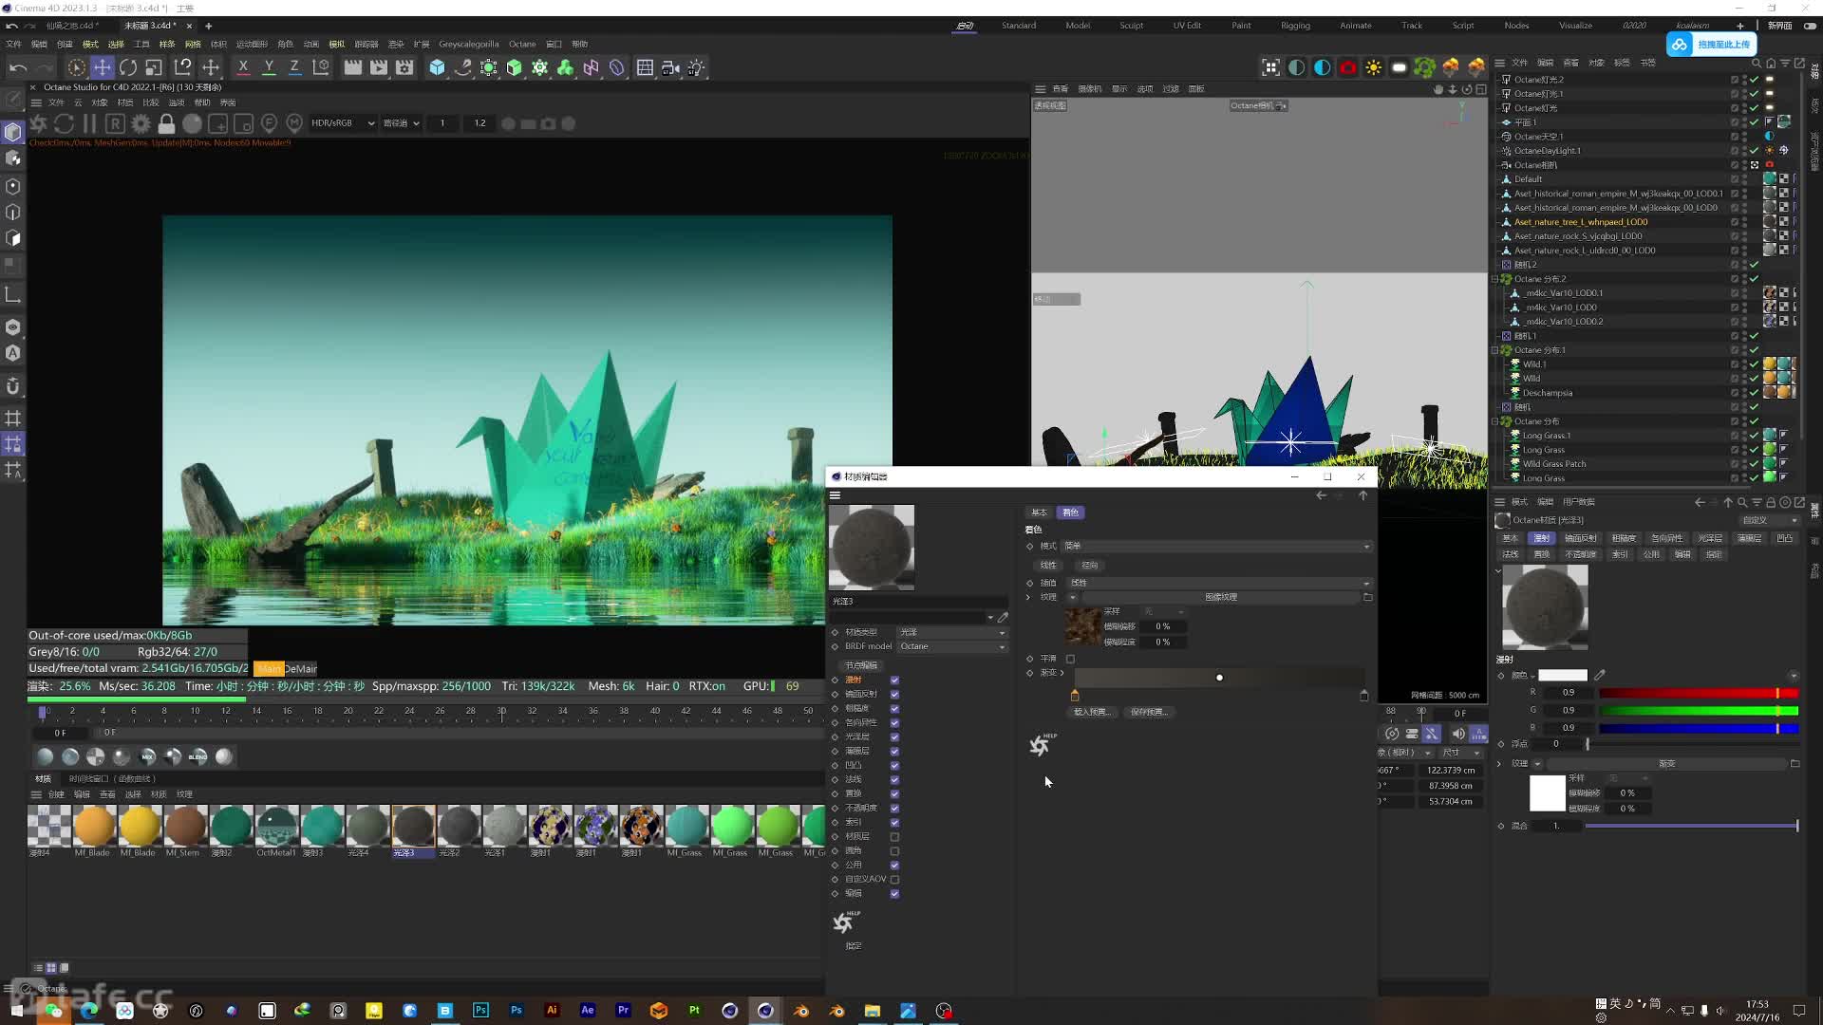Select the 镜面反射 tab in attribute manager
Viewport: 1823px width, 1025px height.
tap(1581, 538)
